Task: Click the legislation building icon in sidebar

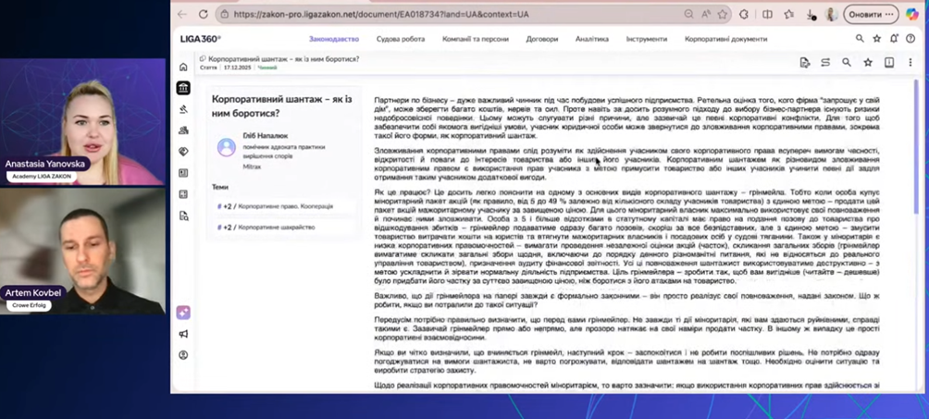Action: coord(183,88)
